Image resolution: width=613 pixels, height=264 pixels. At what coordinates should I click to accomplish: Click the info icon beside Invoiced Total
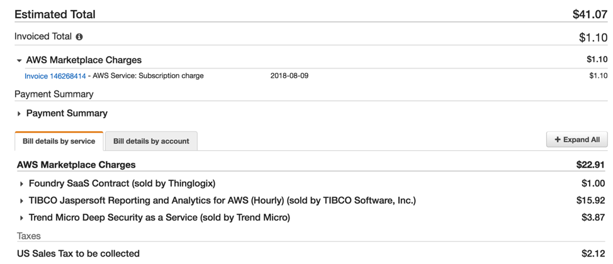(79, 37)
